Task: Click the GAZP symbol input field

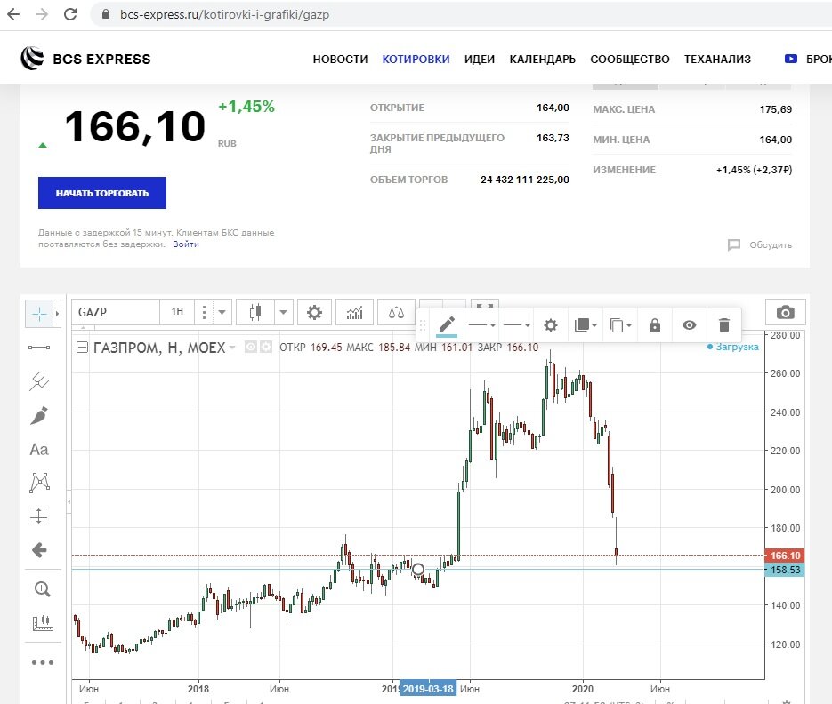Action: [116, 312]
